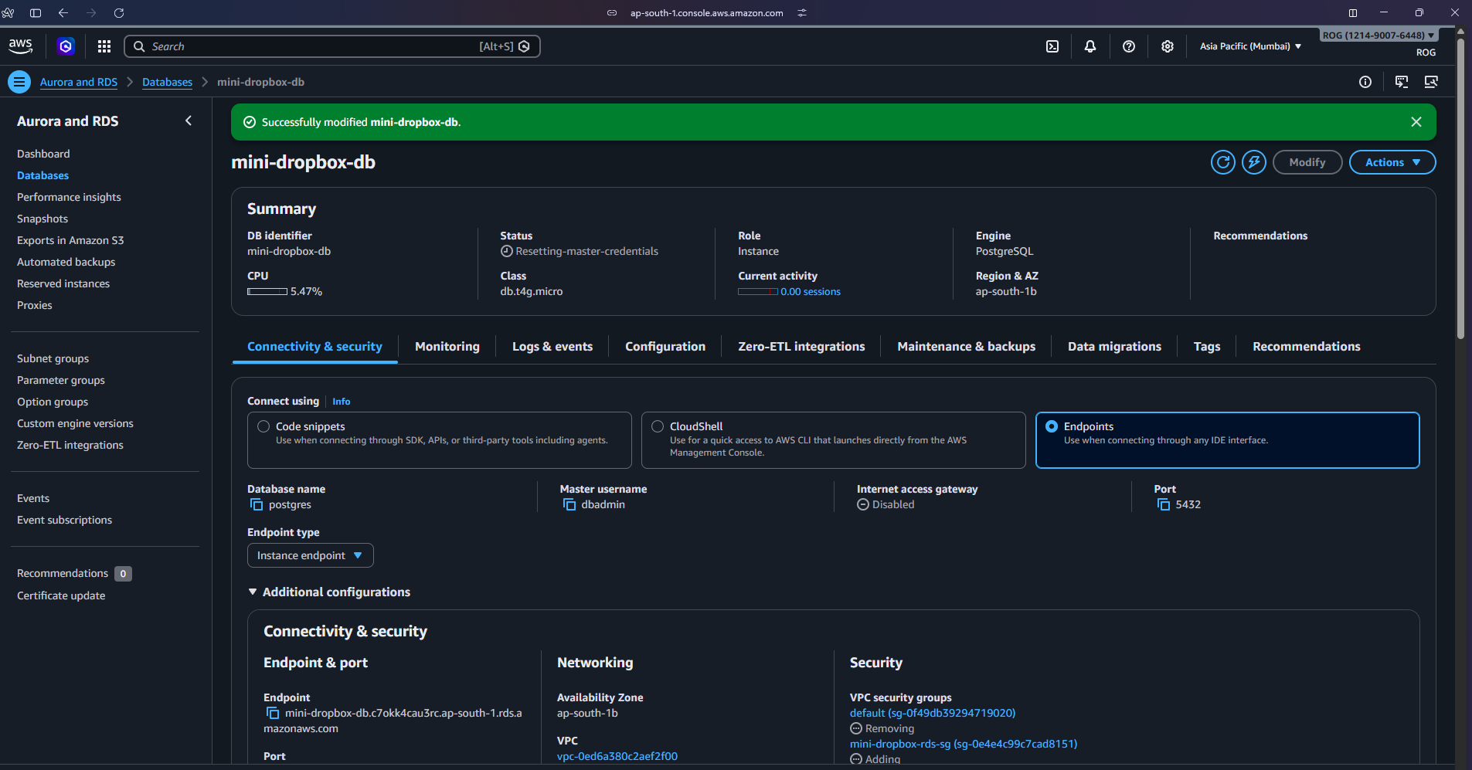Image resolution: width=1472 pixels, height=770 pixels.
Task: Copy the port number 5432
Action: 1163,504
